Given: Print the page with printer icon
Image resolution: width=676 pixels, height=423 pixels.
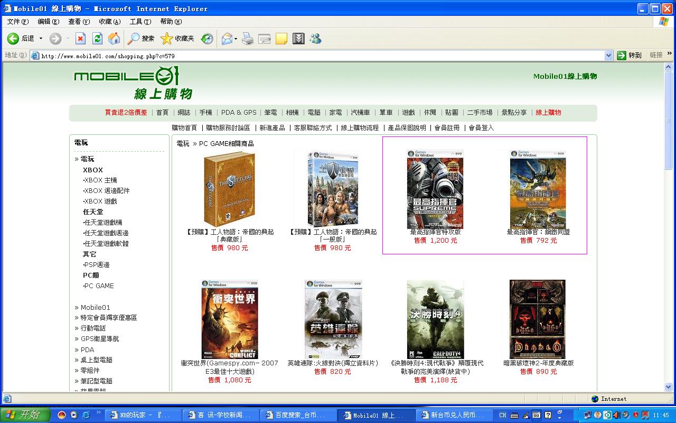Looking at the screenshot, I should (x=248, y=39).
